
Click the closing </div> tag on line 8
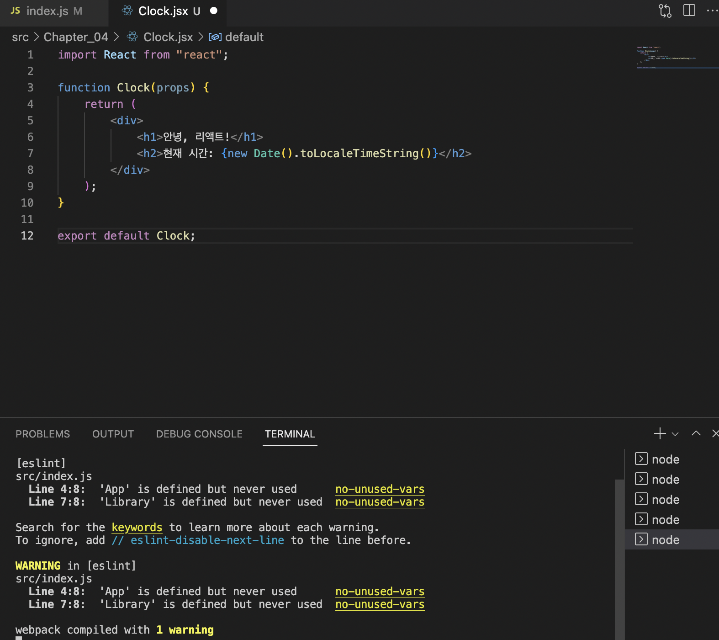(x=130, y=170)
